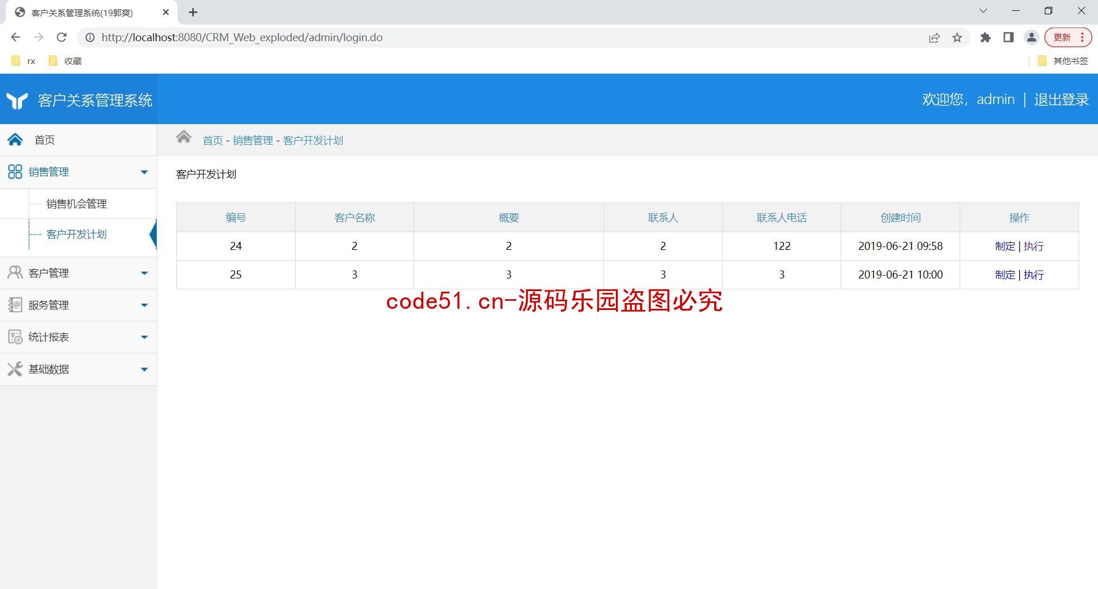Bookmark this page with star icon
The width and height of the screenshot is (1098, 589).
pos(957,38)
